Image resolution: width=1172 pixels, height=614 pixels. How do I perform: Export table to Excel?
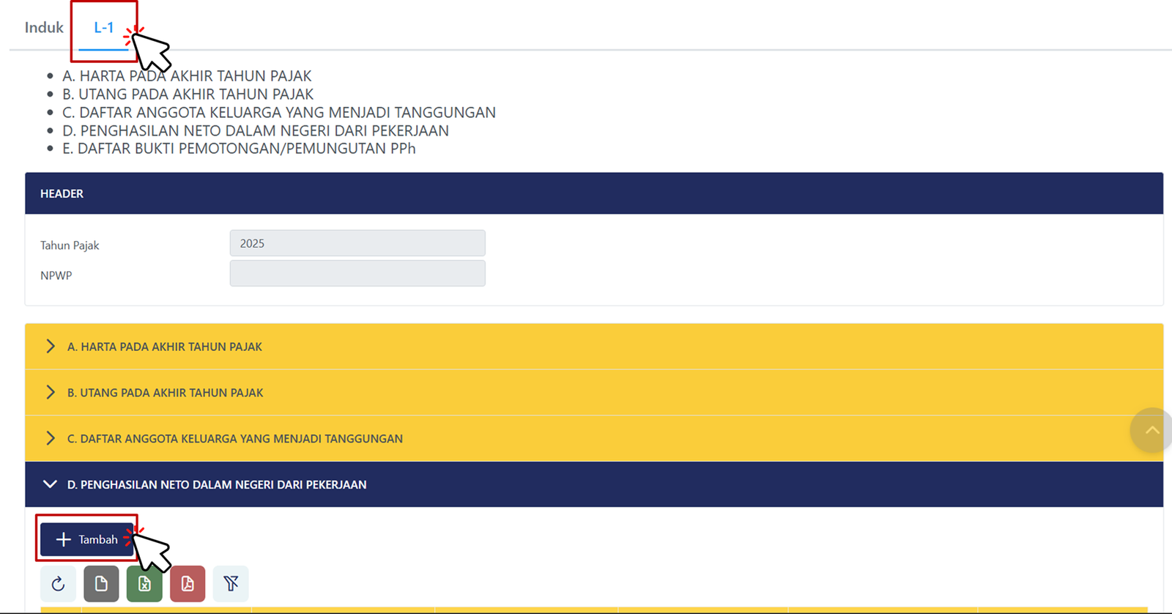click(x=144, y=584)
